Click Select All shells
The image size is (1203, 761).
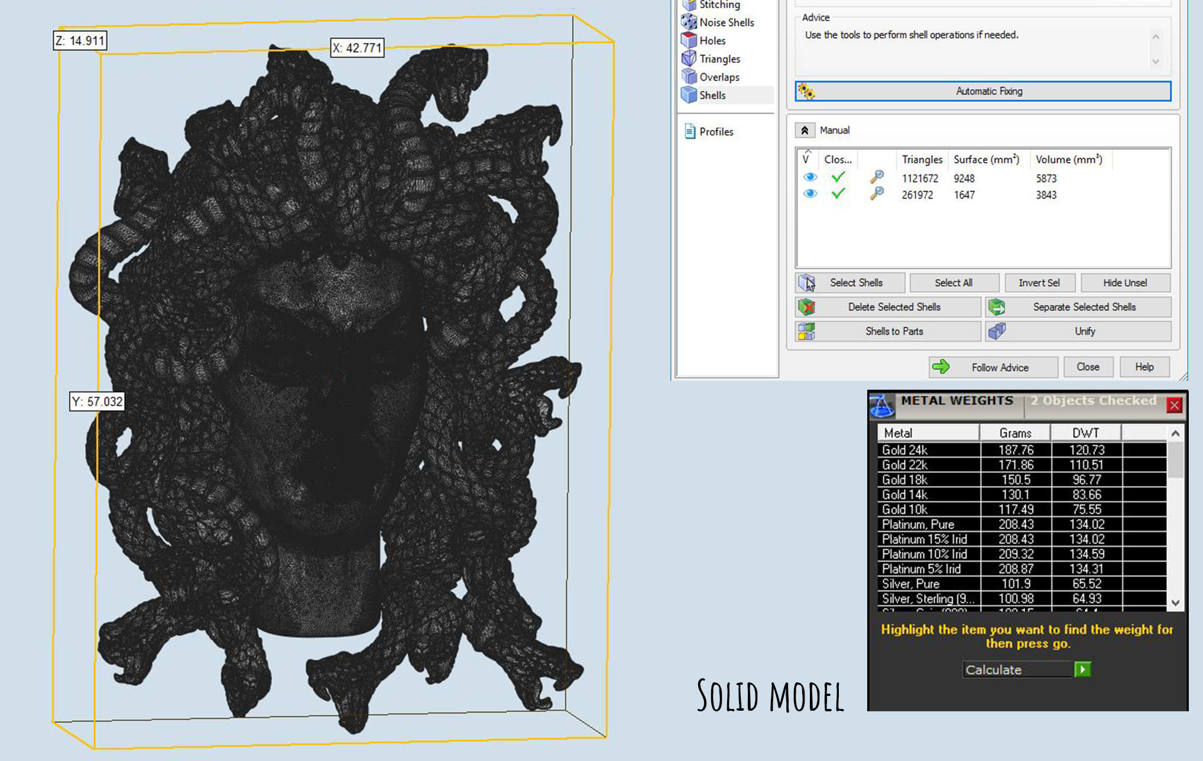[954, 283]
